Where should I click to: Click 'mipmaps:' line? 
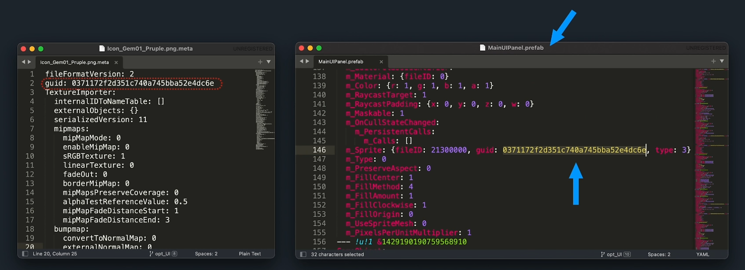pyautogui.click(x=71, y=129)
